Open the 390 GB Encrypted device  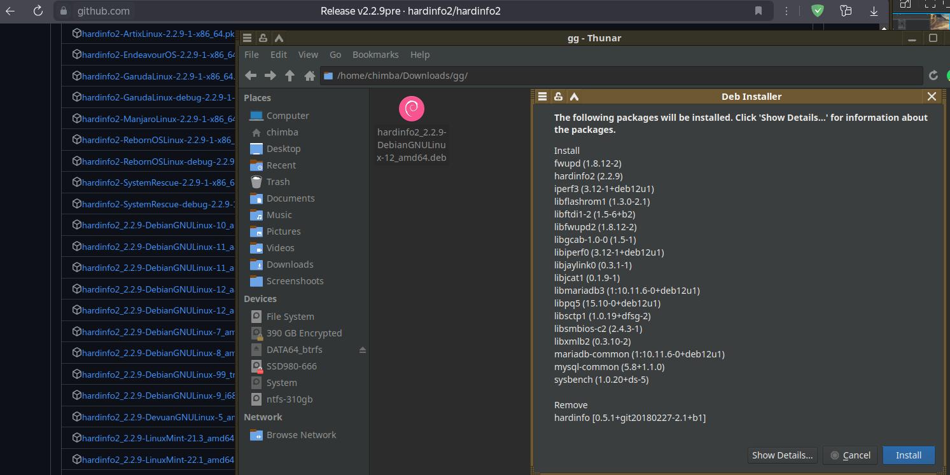tap(305, 333)
